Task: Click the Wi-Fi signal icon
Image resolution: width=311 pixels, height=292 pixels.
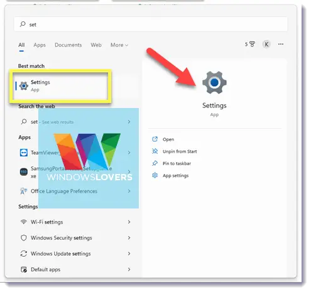Action: point(24,222)
